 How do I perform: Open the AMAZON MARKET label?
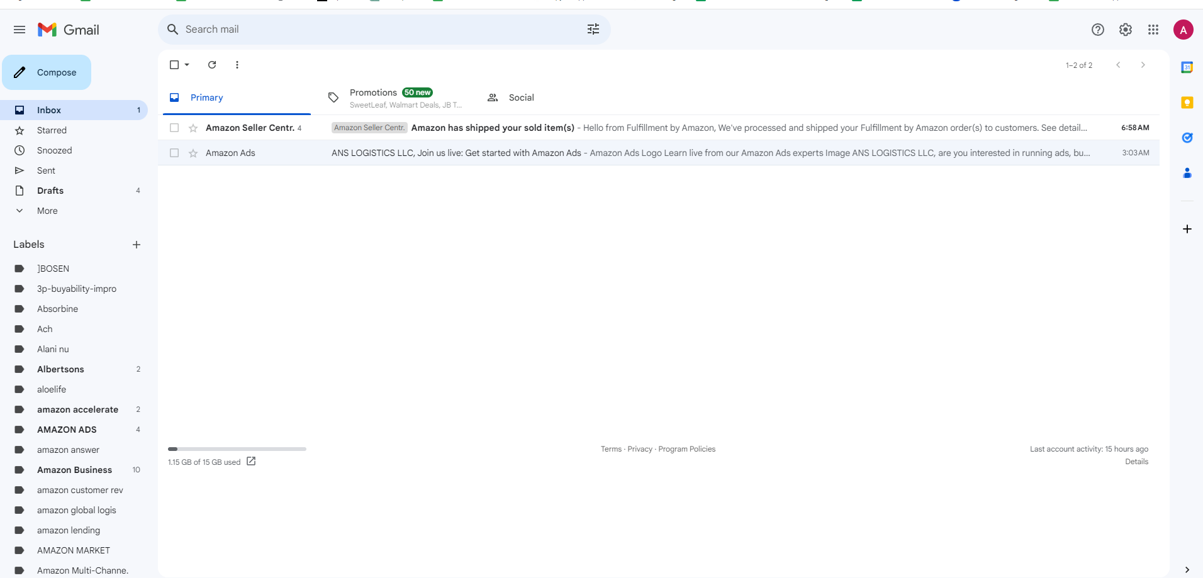pyautogui.click(x=74, y=550)
